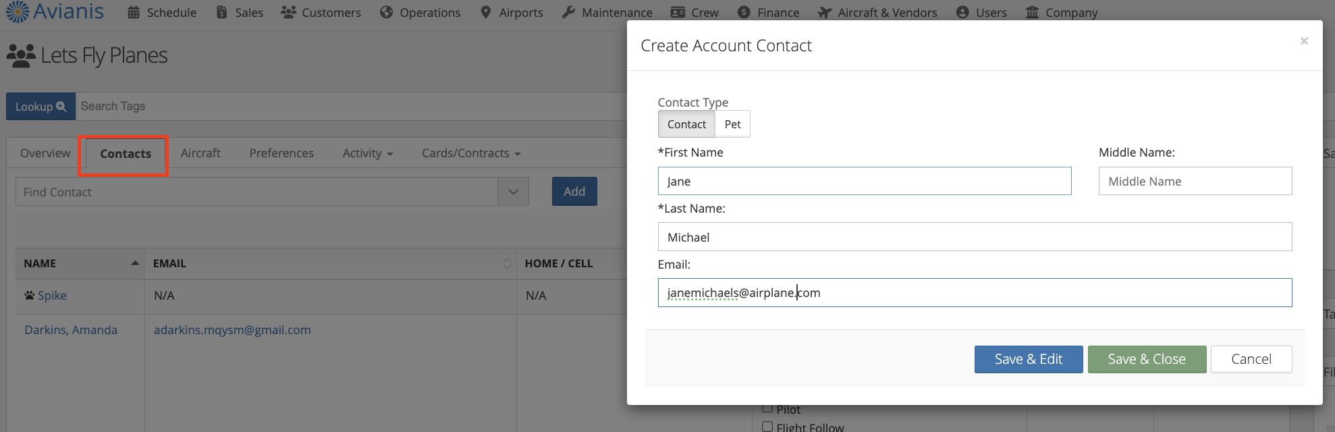Click the Avianis logo icon
The image size is (1335, 432).
point(17,12)
